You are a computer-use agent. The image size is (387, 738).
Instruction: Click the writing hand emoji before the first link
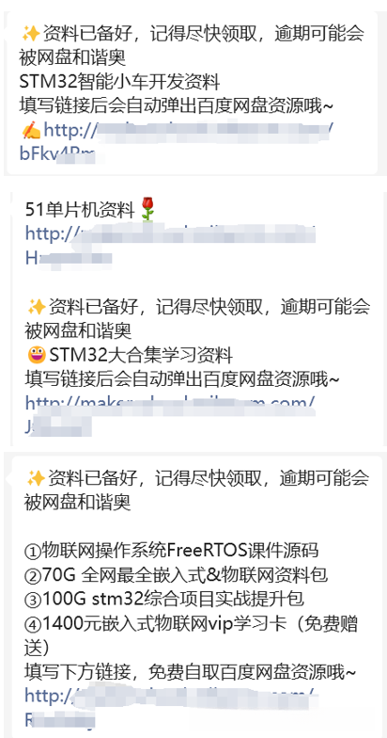[30, 130]
